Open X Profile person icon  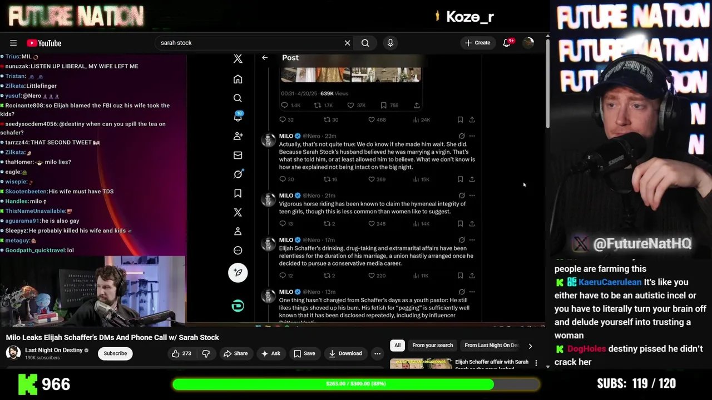click(x=238, y=231)
